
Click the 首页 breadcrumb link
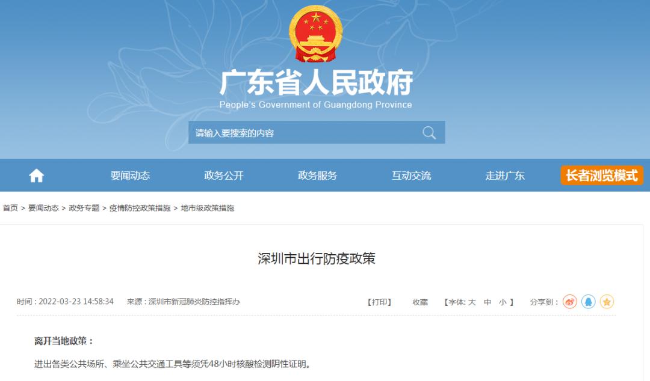[10, 208]
